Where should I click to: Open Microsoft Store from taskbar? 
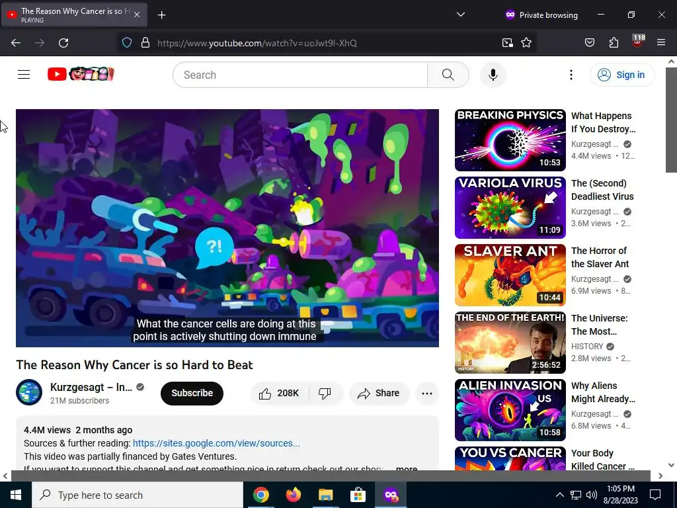(358, 495)
